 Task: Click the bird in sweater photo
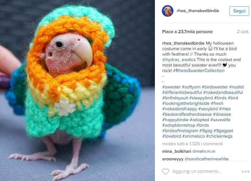[77, 90]
